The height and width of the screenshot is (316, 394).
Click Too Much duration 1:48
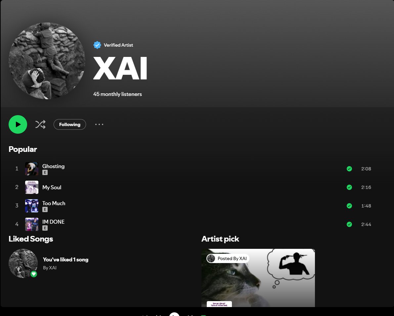point(366,206)
